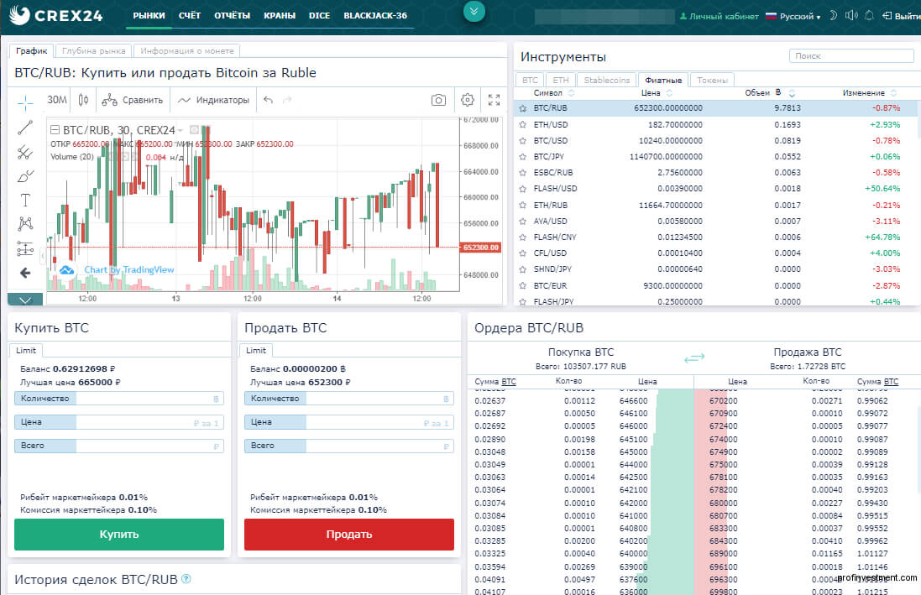Select the FLASH/CNY instrument row
921x595 pixels.
click(x=715, y=237)
